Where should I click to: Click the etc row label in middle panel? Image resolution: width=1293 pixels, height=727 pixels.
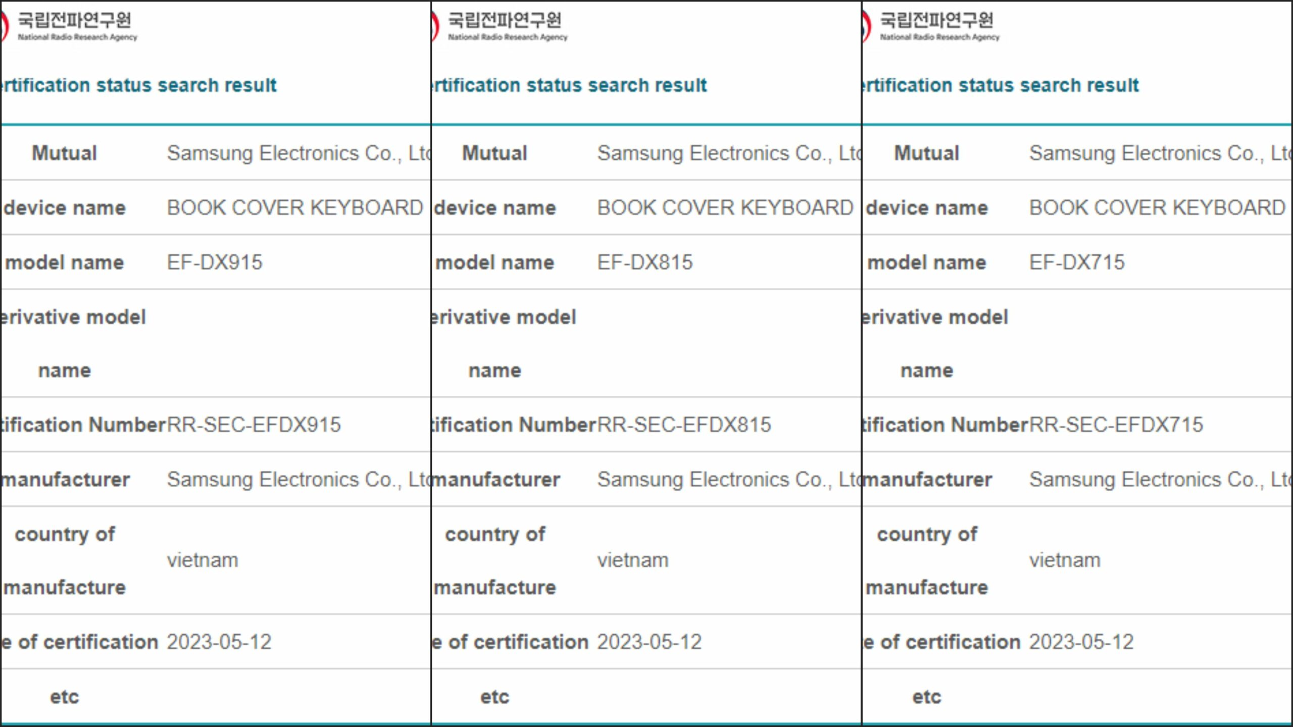[494, 697]
